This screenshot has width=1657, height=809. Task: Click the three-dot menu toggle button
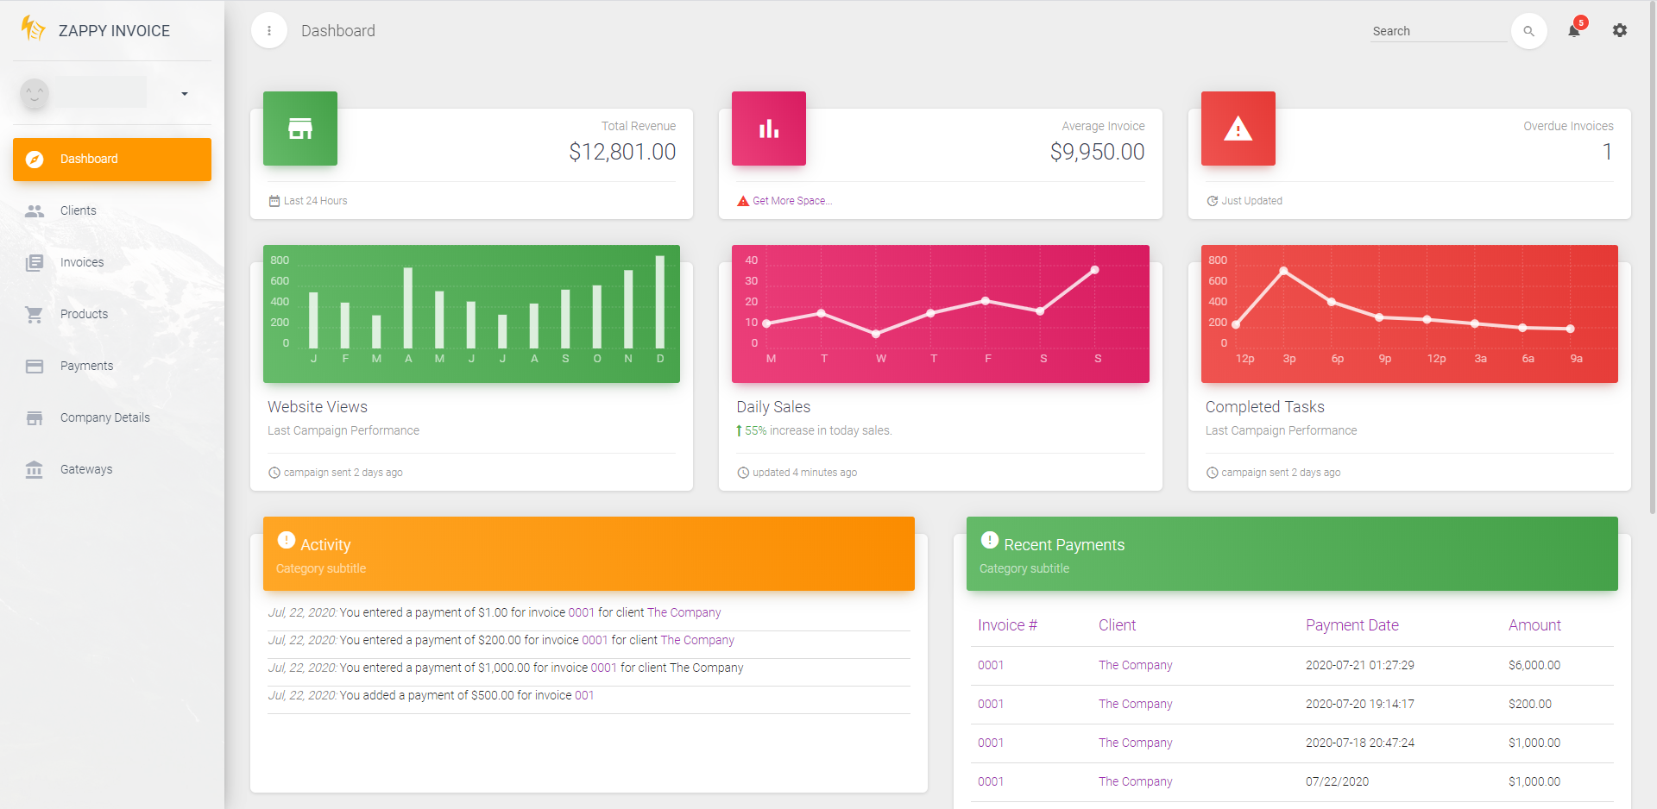point(269,31)
